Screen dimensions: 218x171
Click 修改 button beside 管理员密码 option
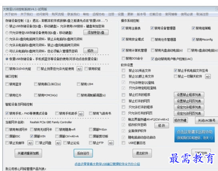pyautogui.click(x=90, y=51)
